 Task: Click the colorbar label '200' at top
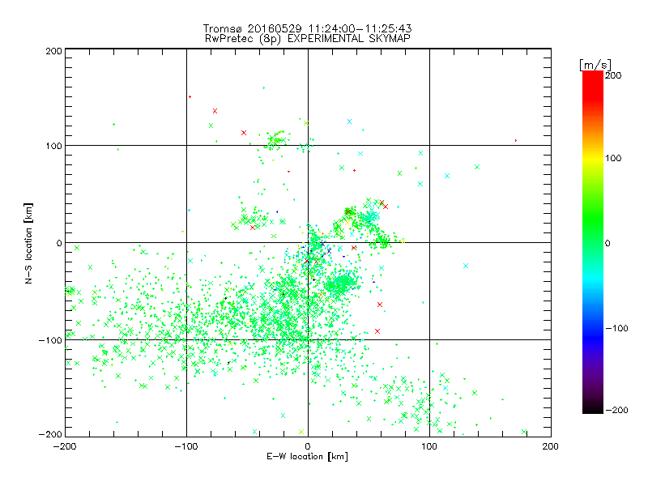[613, 75]
